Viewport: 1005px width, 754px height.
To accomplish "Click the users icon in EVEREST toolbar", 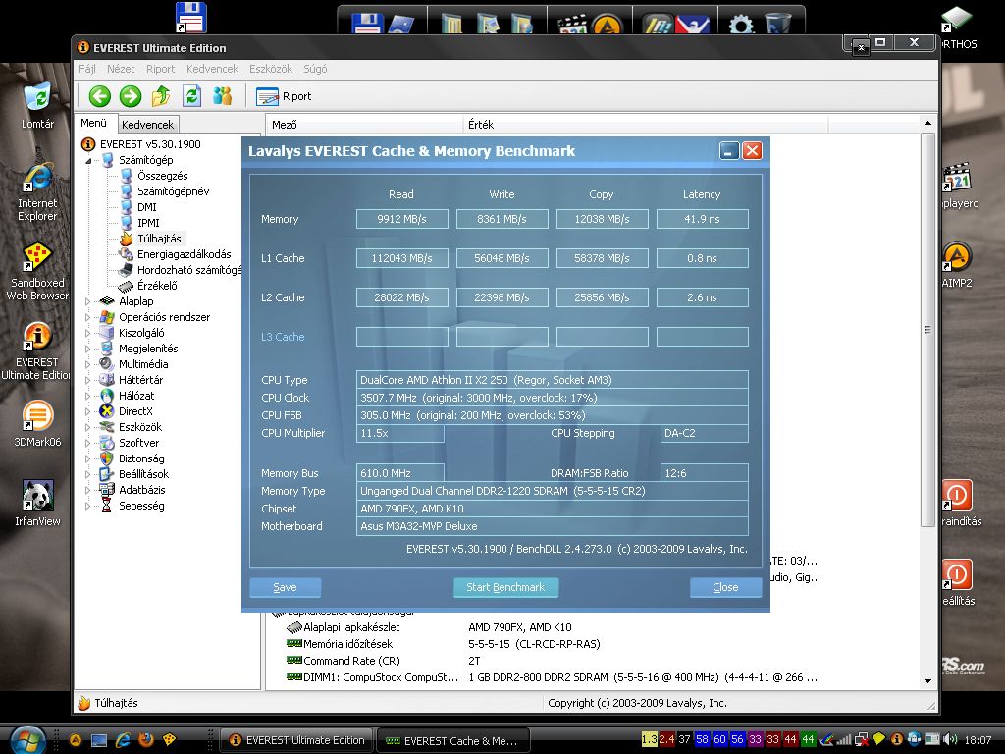I will [223, 96].
